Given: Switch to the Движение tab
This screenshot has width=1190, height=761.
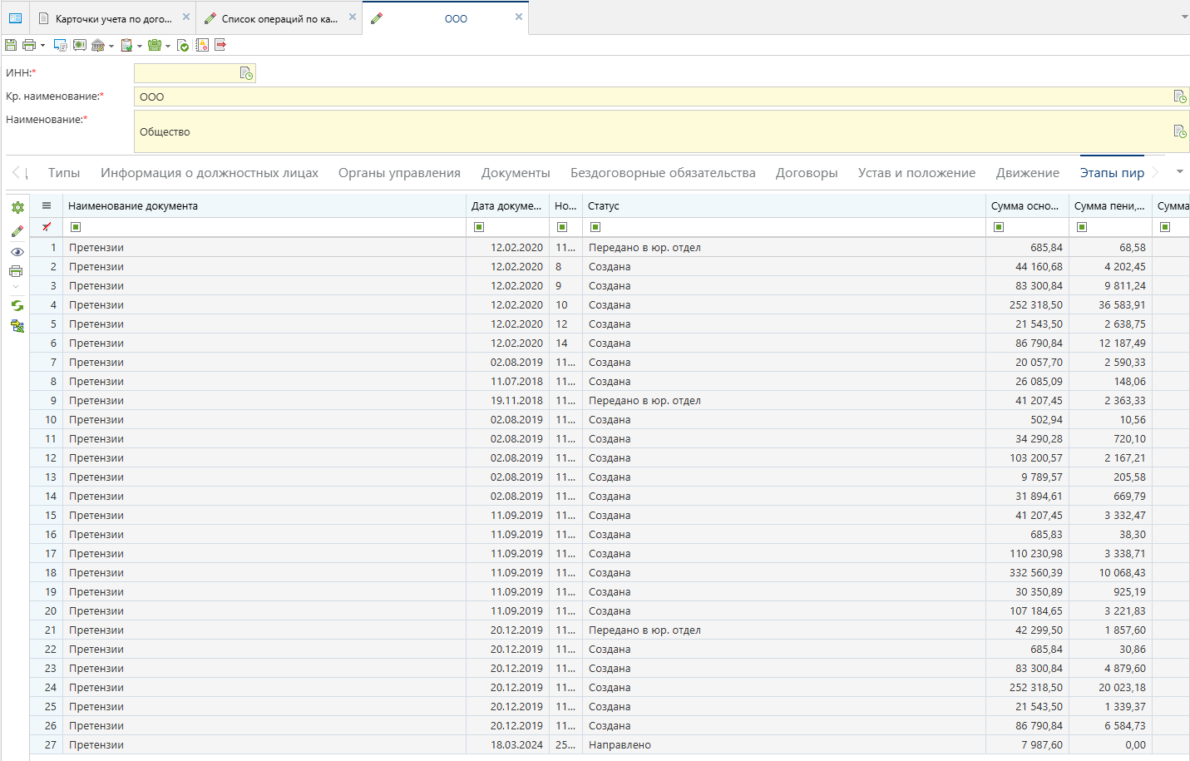Looking at the screenshot, I should (x=1028, y=173).
